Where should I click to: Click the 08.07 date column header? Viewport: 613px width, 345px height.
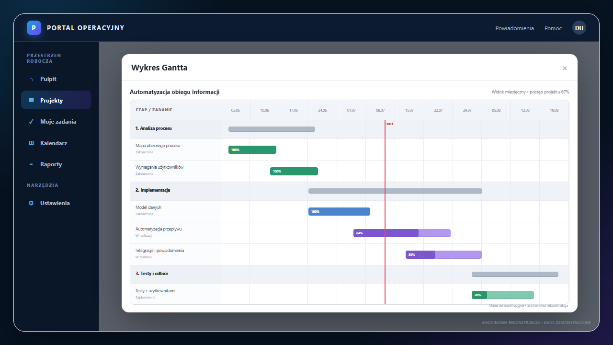click(x=380, y=110)
